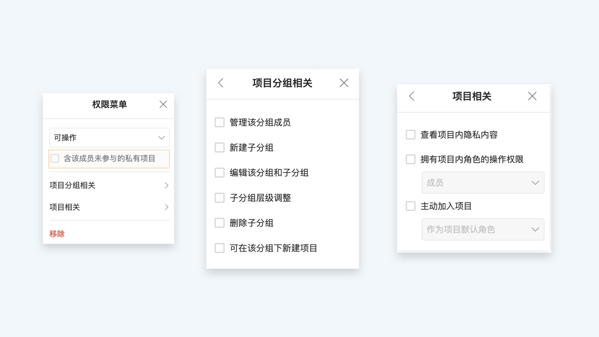Enable 管理该分组成员 permission
Viewport: 599px width, 337px height.
click(220, 122)
